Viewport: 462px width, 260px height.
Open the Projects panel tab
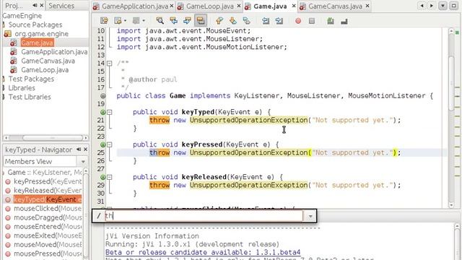(x=14, y=6)
